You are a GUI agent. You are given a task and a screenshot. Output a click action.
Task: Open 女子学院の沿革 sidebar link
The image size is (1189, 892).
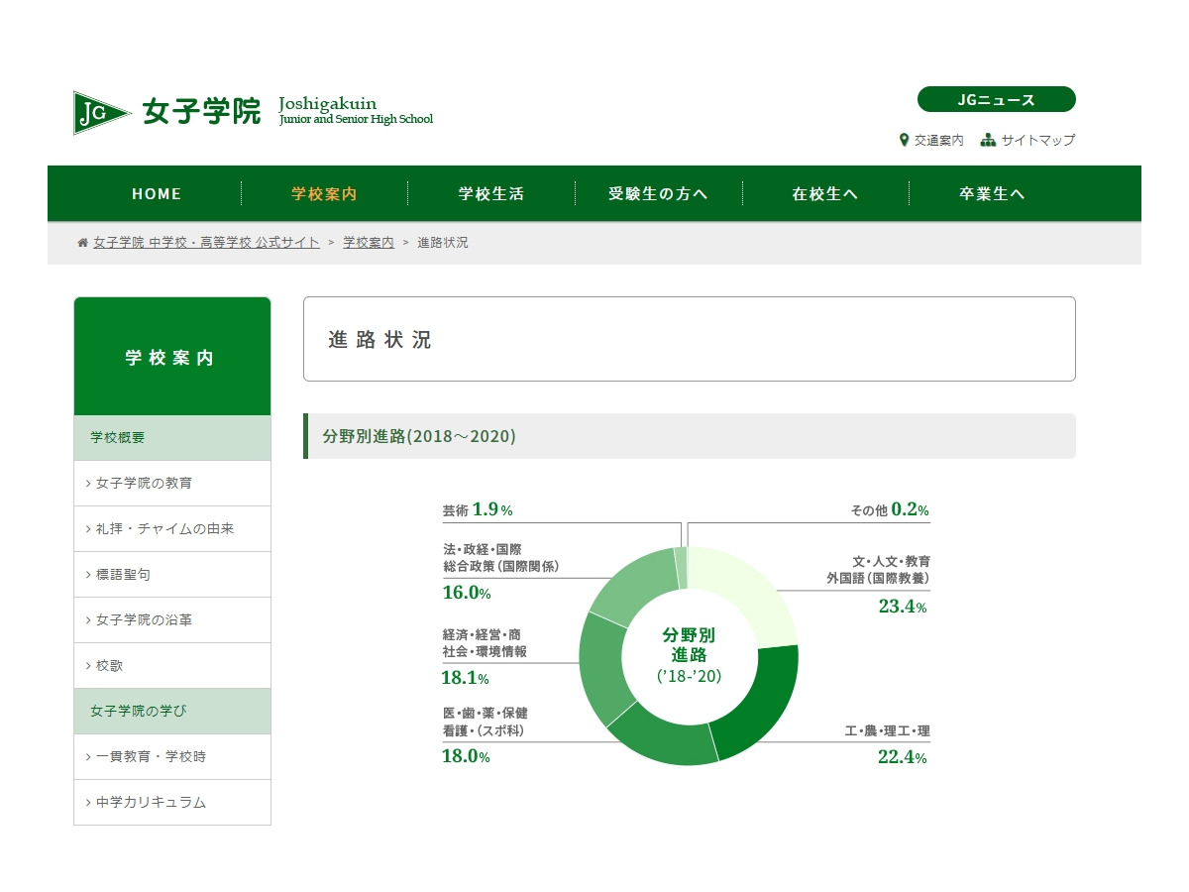(x=145, y=620)
